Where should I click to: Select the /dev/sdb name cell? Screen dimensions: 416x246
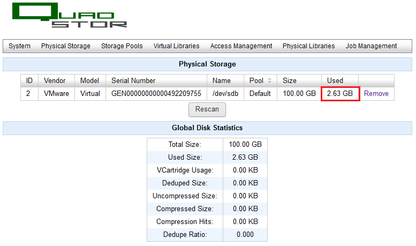coord(225,93)
